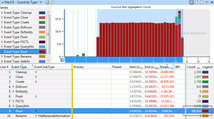Select Event Type: FSCTL series
This screenshot has width=214, height=119.
16,42
